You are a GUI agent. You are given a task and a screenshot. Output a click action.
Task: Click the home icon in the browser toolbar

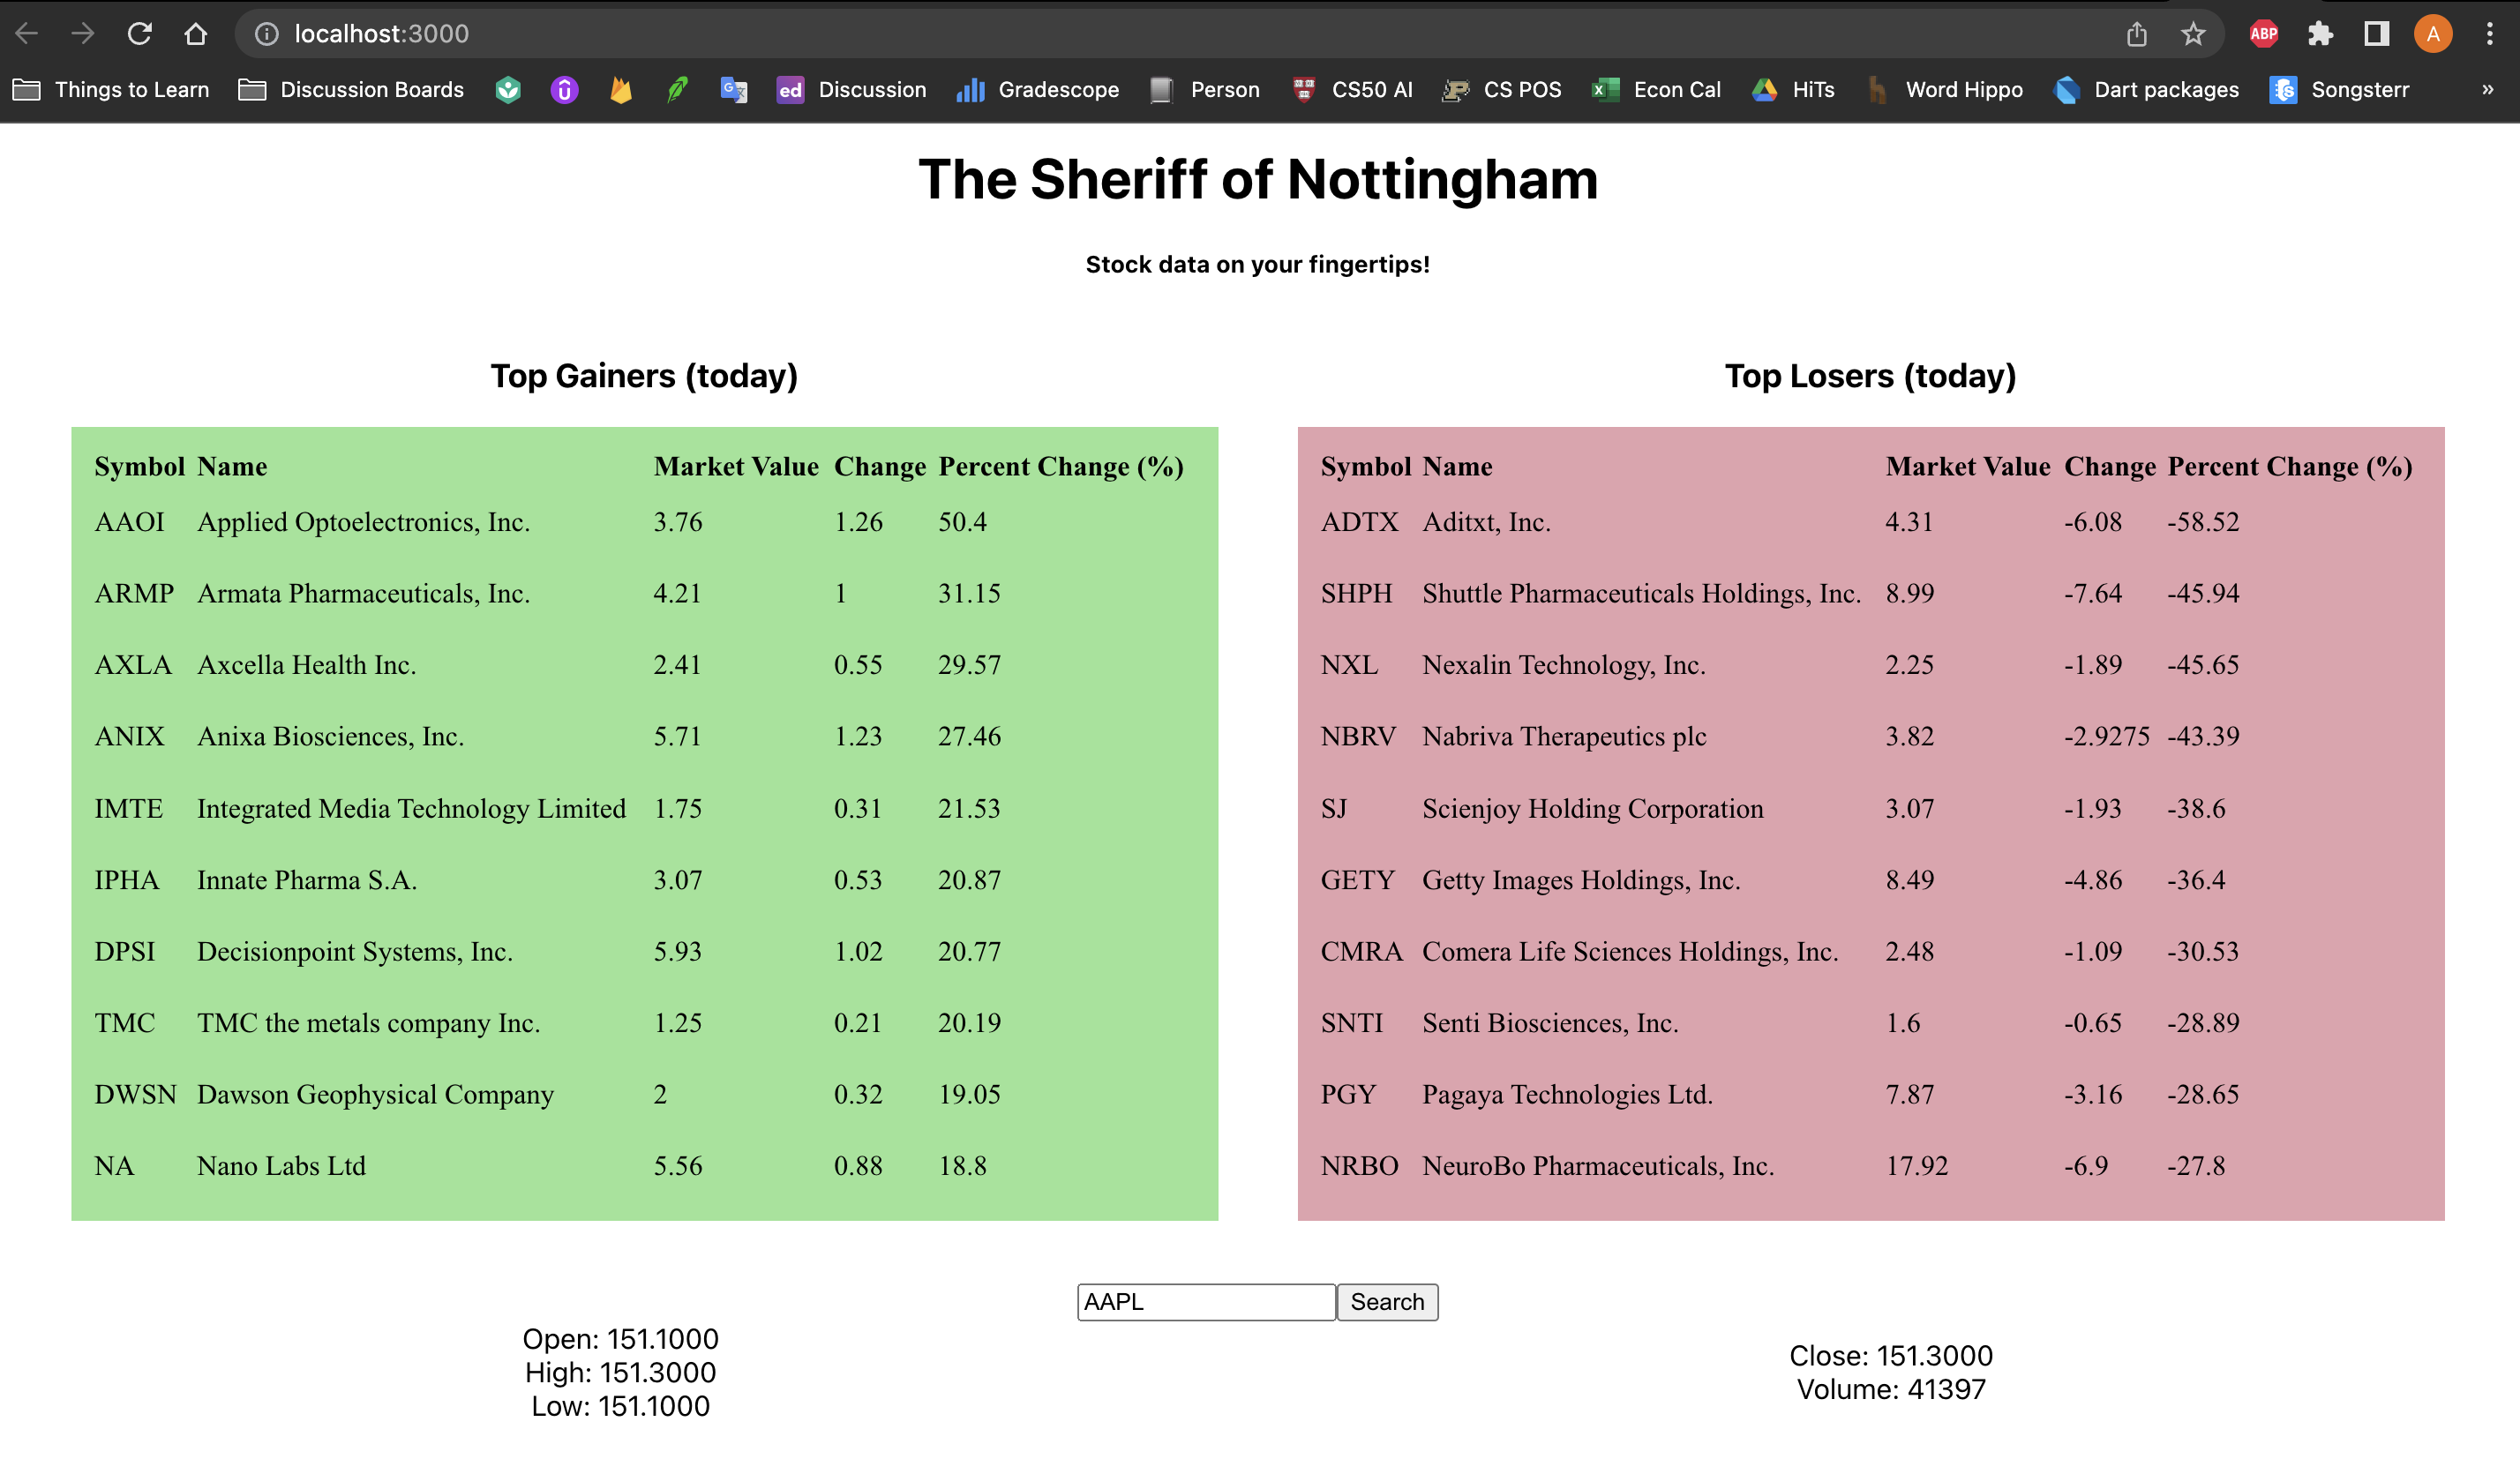pos(196,34)
